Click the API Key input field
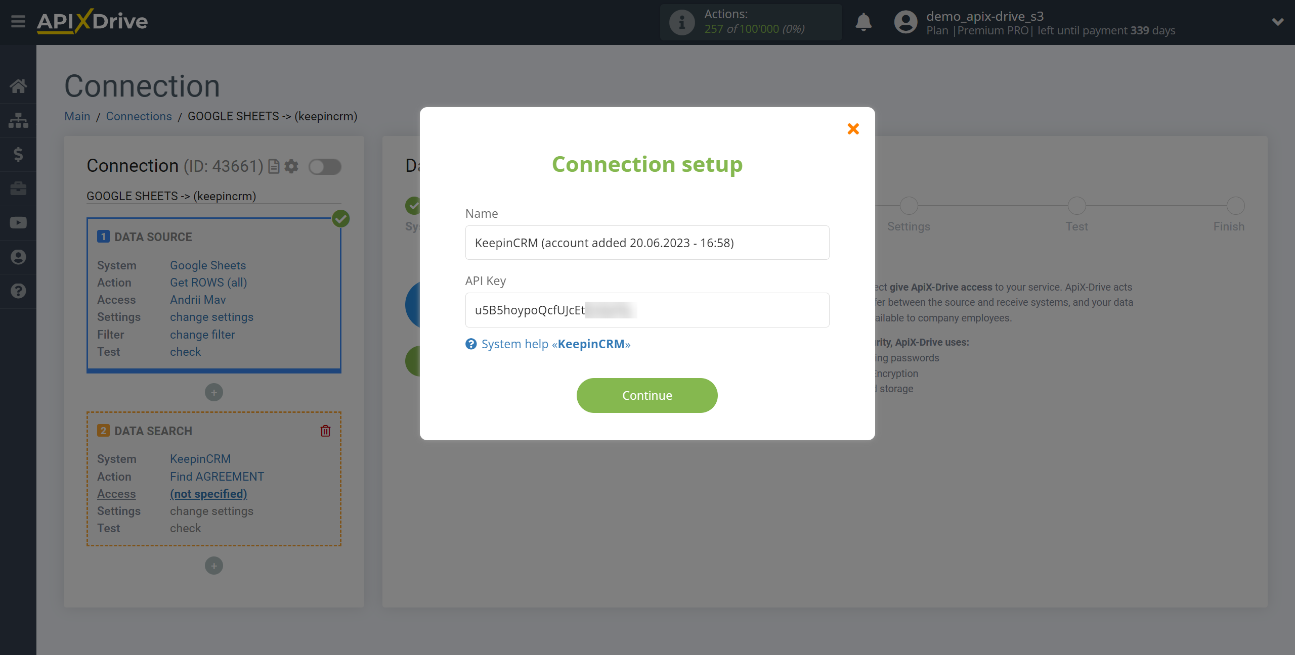 click(x=647, y=310)
